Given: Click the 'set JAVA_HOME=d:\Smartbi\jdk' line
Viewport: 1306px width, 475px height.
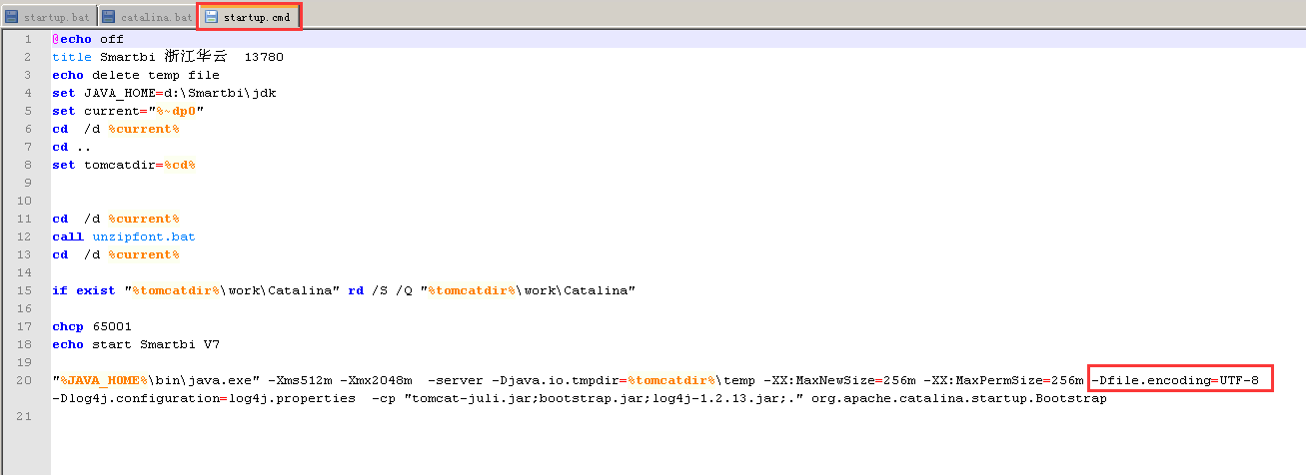Looking at the screenshot, I should point(164,93).
